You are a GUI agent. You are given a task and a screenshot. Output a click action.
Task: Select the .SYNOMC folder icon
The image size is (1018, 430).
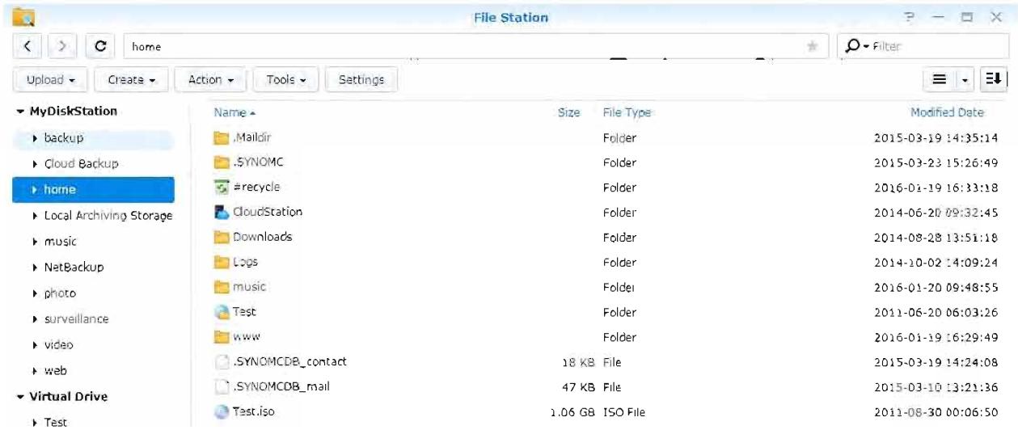pyautogui.click(x=221, y=162)
